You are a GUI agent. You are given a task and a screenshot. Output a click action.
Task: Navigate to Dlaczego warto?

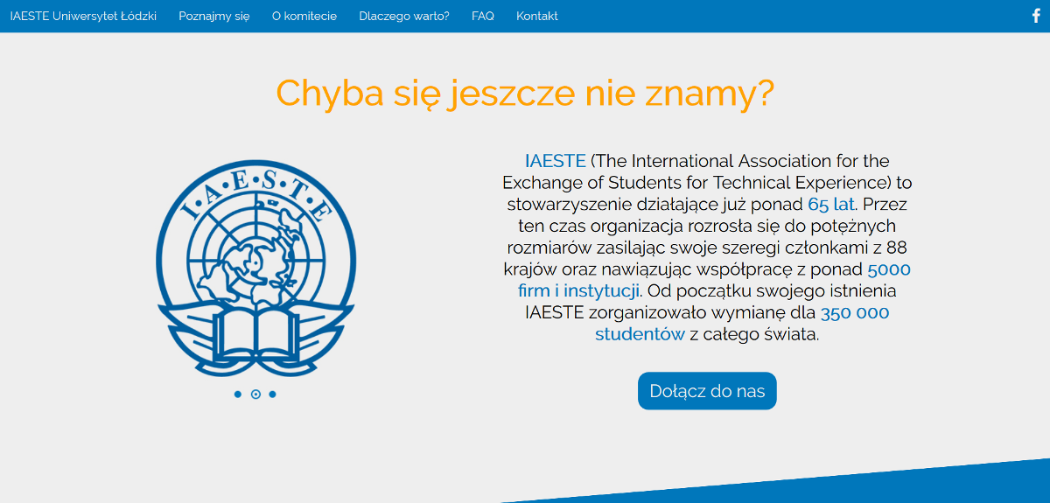click(404, 16)
